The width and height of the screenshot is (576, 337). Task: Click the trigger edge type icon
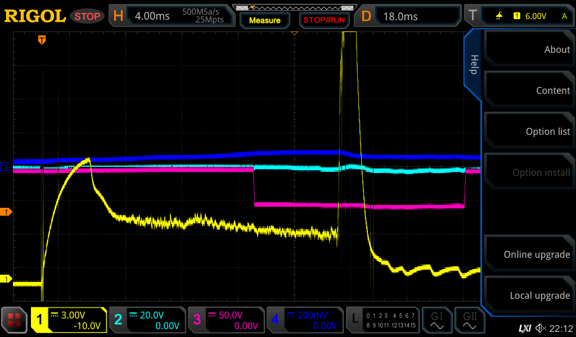pos(499,16)
